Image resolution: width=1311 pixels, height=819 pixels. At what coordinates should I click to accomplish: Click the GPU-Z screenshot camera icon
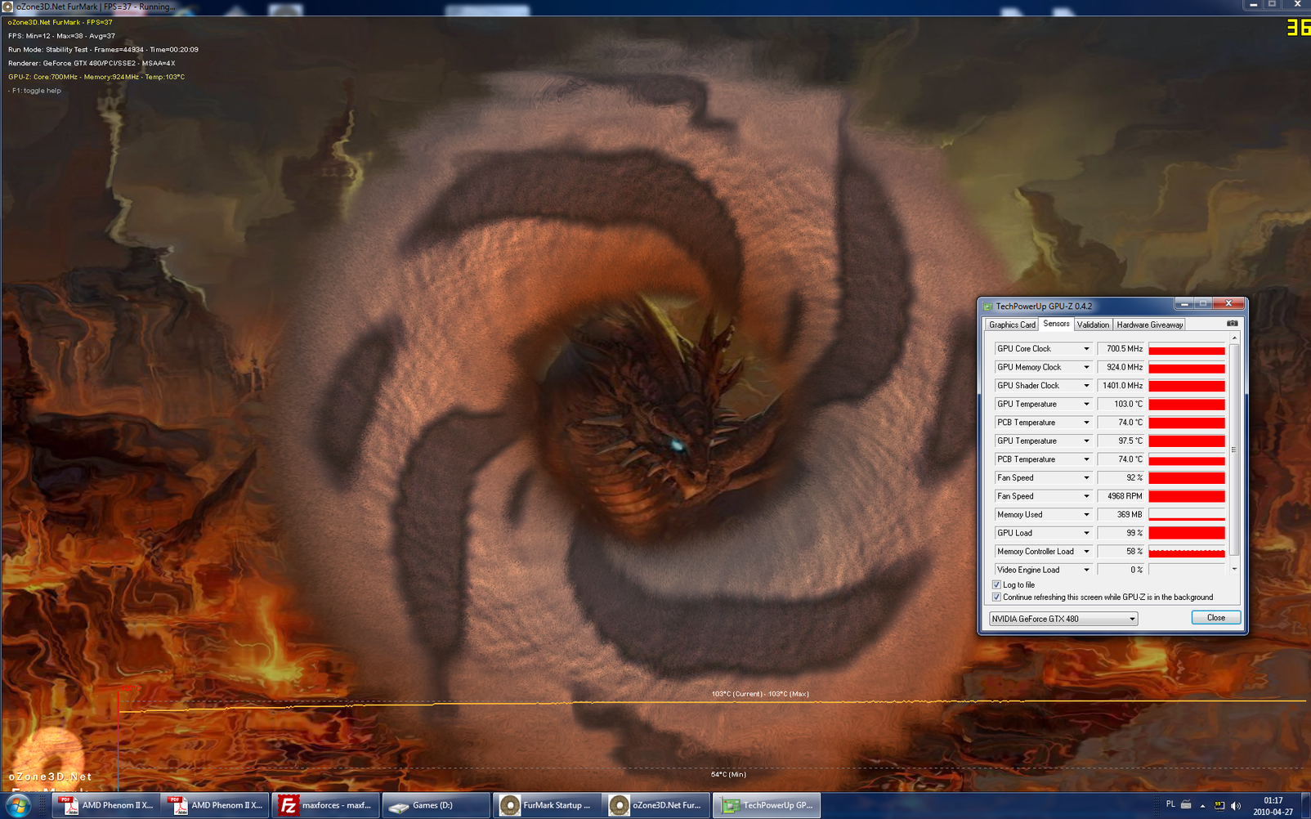(x=1232, y=324)
